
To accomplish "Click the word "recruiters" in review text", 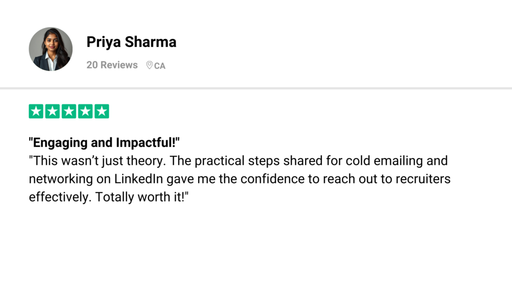I will pos(423,179).
